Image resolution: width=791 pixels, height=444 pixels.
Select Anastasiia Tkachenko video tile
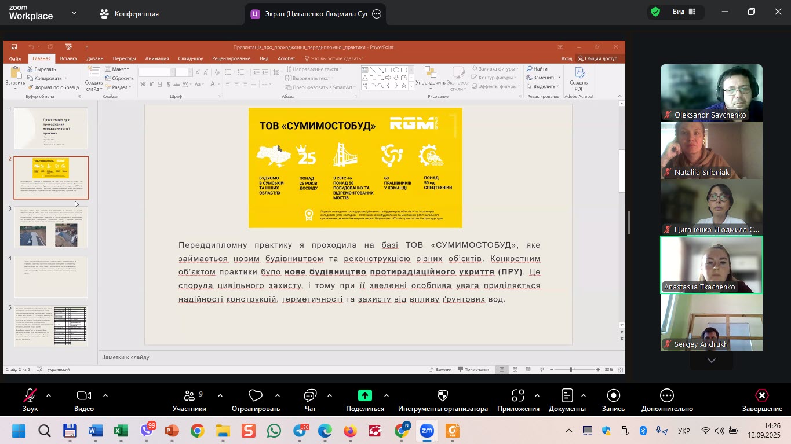pos(712,265)
